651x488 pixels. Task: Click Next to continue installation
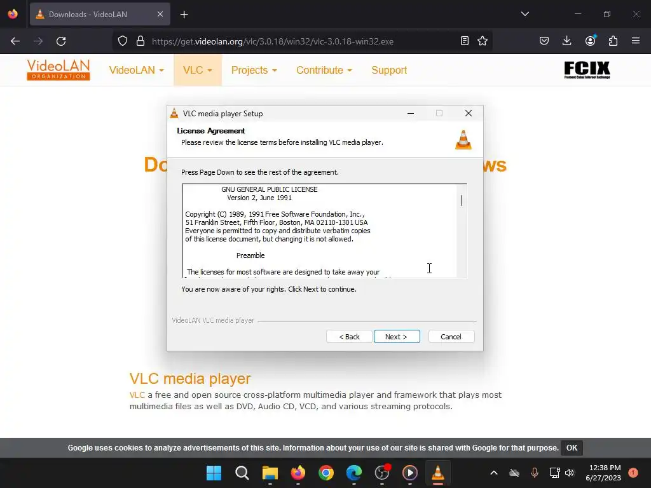coord(397,337)
